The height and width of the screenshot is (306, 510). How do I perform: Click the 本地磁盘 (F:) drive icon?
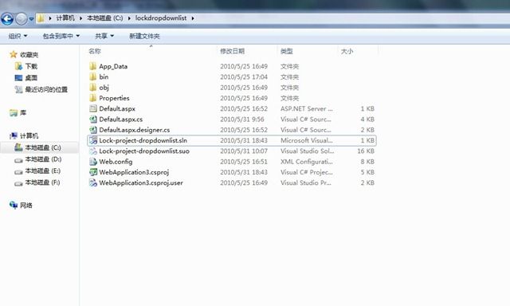(x=18, y=183)
